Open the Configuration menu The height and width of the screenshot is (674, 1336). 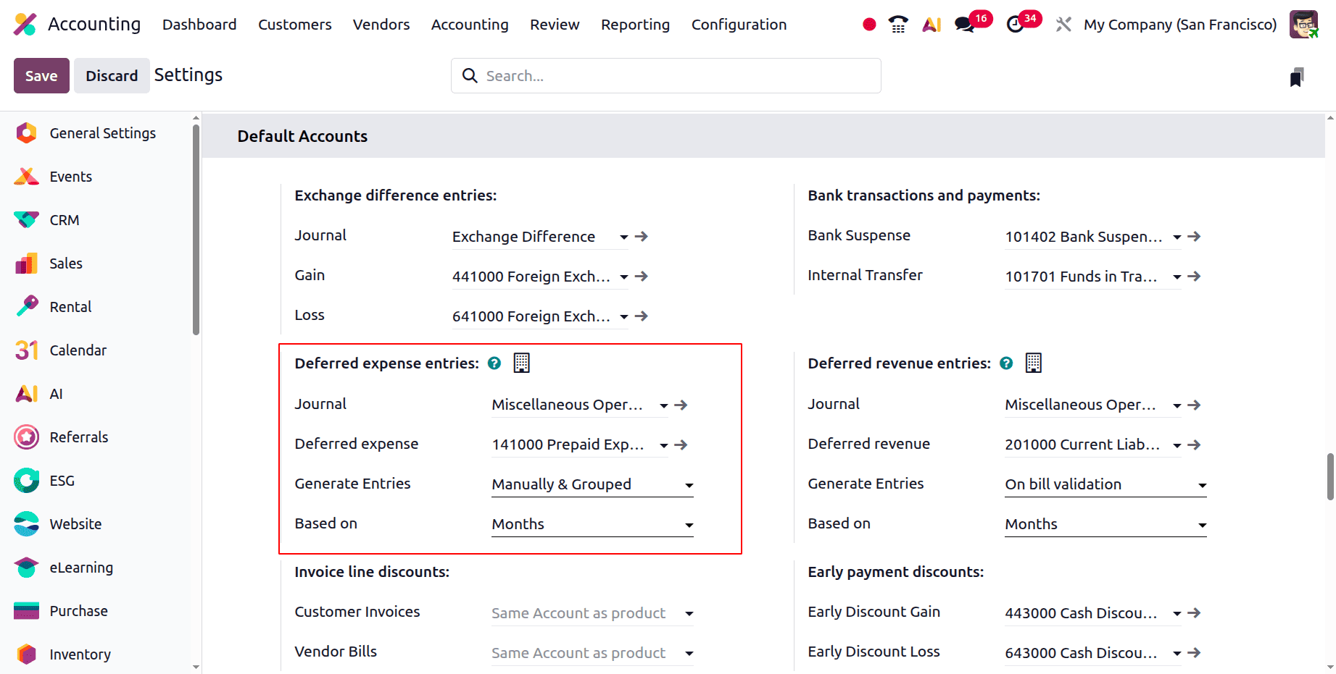[739, 25]
